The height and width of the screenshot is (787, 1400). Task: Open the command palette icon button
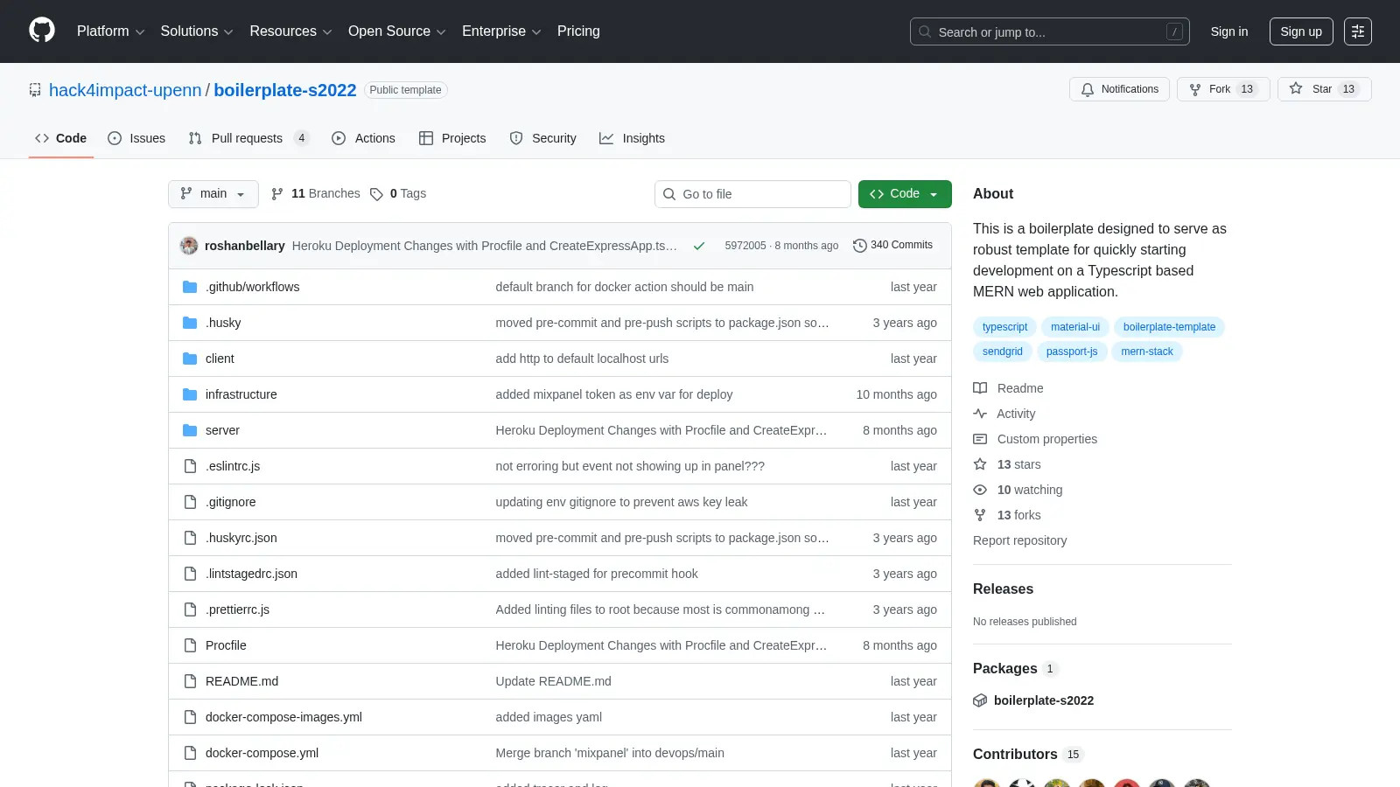click(x=1358, y=31)
